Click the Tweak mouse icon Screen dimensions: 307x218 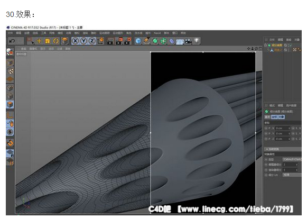tap(10, 123)
